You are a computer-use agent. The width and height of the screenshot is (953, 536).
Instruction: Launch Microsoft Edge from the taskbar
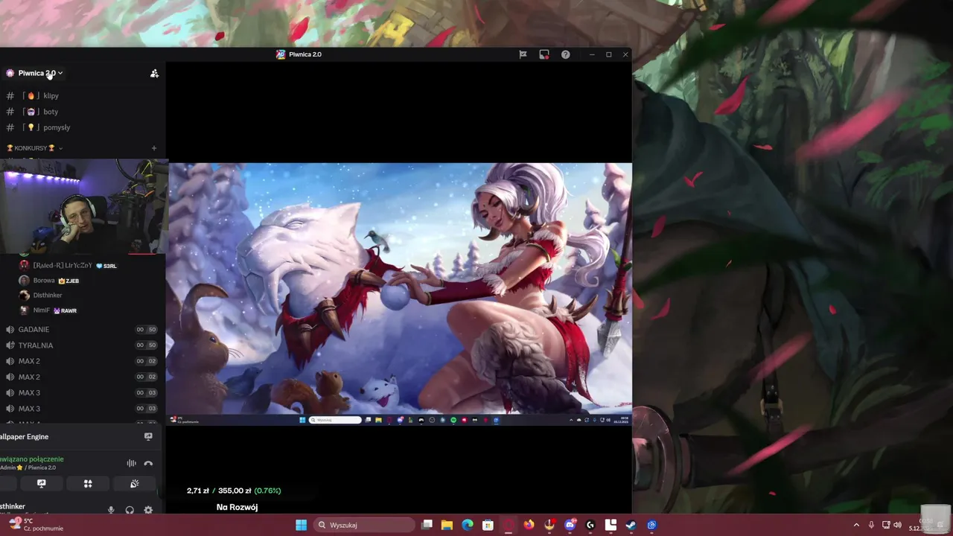[x=468, y=525]
